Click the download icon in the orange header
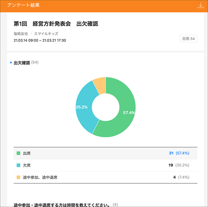Screen dimensions: 208x207 pos(201,5)
